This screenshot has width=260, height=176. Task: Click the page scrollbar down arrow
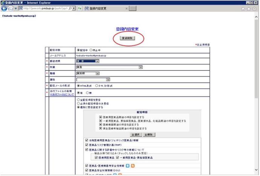[x=256, y=170]
